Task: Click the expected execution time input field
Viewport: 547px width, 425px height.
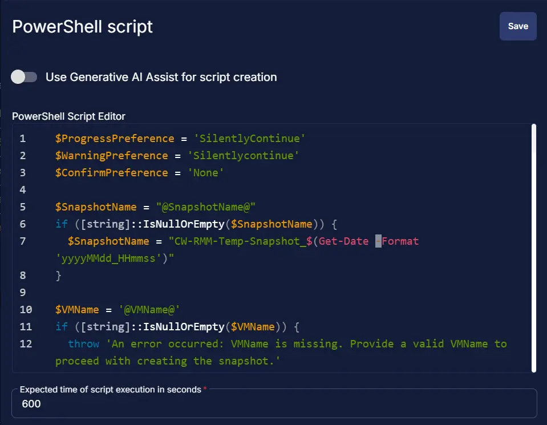Action: [274, 404]
